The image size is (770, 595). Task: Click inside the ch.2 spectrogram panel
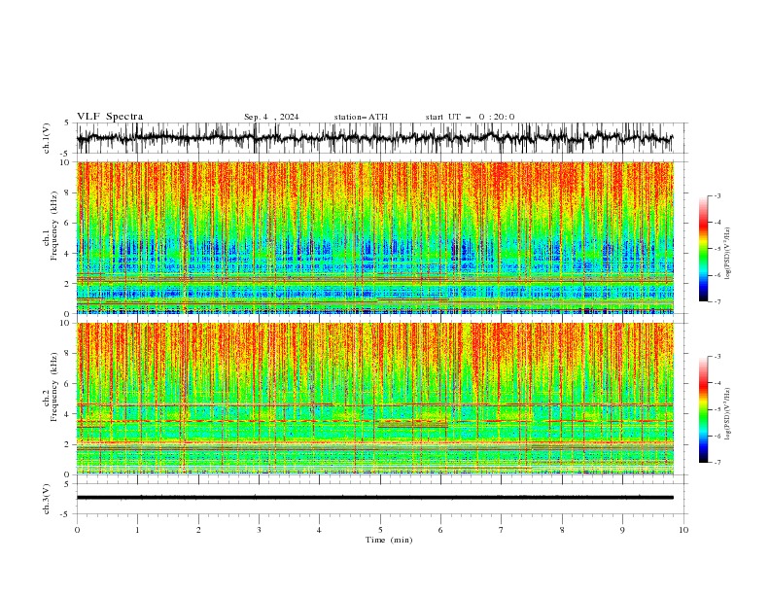point(375,399)
